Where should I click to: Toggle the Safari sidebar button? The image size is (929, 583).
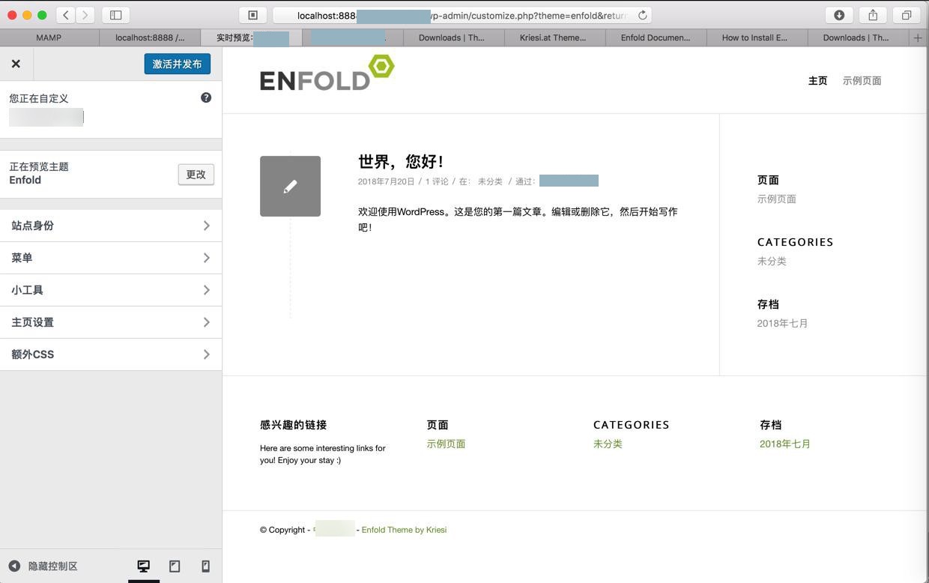(x=115, y=15)
